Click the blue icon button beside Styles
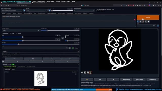The height and width of the screenshot is (91, 162). [158, 26]
